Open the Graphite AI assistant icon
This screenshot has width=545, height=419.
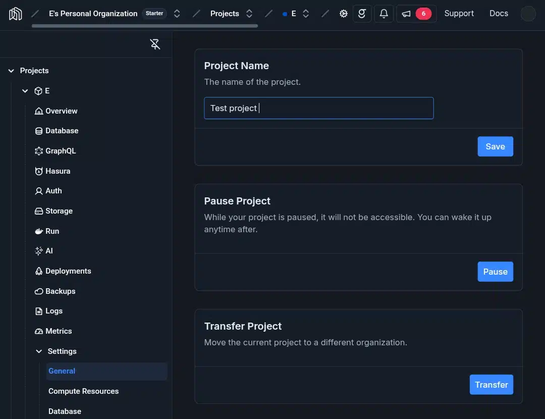pyautogui.click(x=362, y=14)
